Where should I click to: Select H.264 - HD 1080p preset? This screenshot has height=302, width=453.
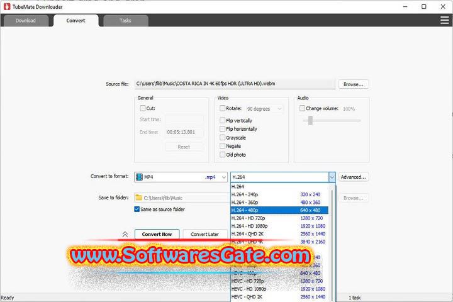point(279,226)
